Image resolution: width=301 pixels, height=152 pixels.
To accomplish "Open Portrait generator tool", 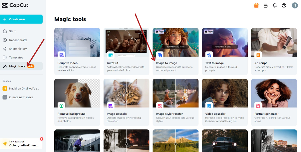I will coord(274,103).
